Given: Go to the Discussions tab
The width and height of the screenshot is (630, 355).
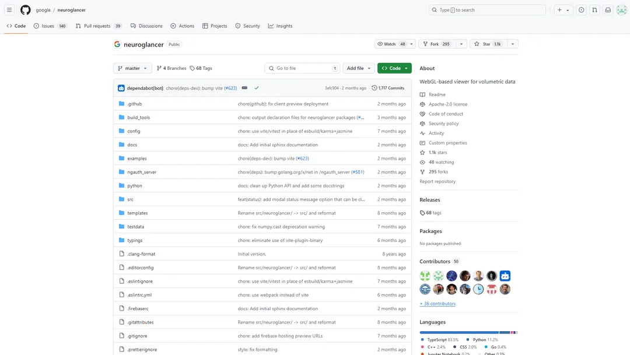Looking at the screenshot, I should [x=146, y=26].
